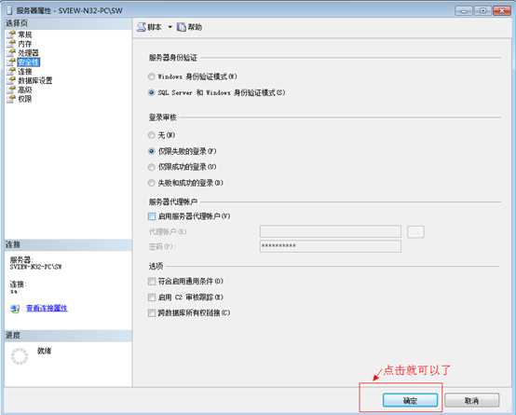Click the icon beside 查看连接属性
The width and height of the screenshot is (516, 415).
pyautogui.click(x=15, y=309)
